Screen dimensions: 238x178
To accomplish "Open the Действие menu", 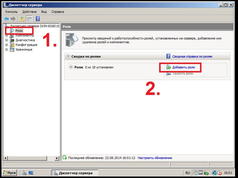I will click(29, 12).
